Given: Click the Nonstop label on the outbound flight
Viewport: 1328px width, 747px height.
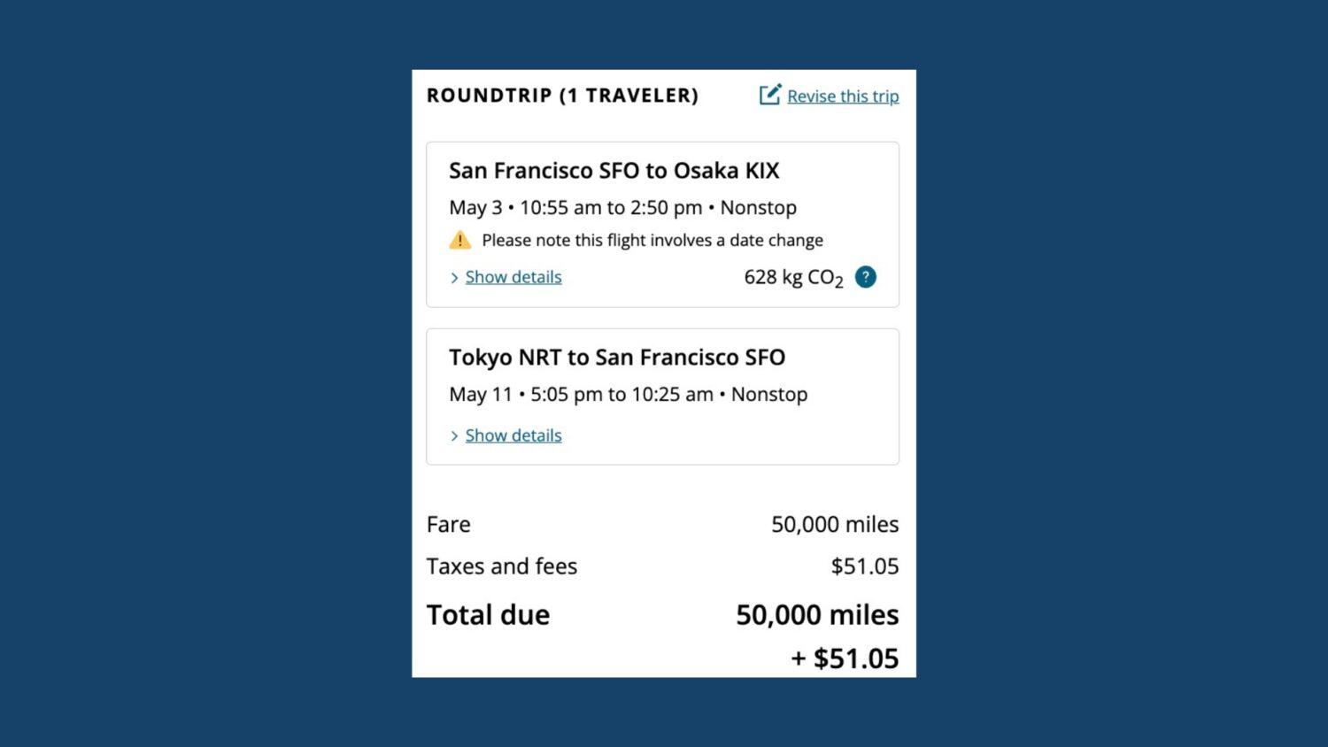Looking at the screenshot, I should (x=758, y=207).
